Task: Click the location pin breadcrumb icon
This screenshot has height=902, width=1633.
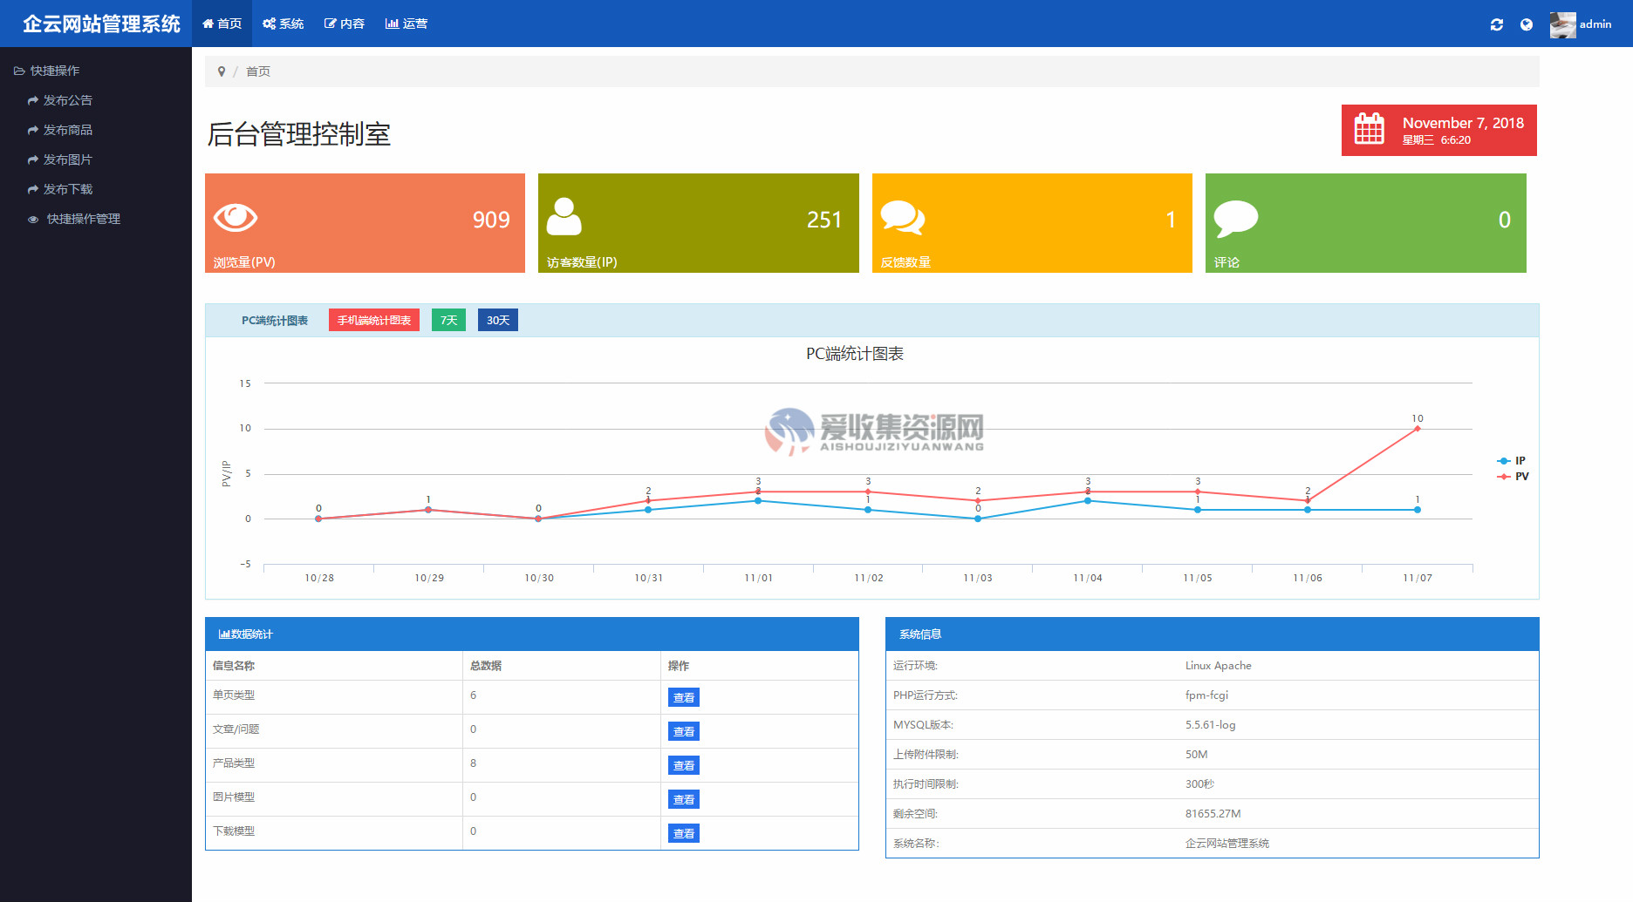Action: tap(222, 71)
